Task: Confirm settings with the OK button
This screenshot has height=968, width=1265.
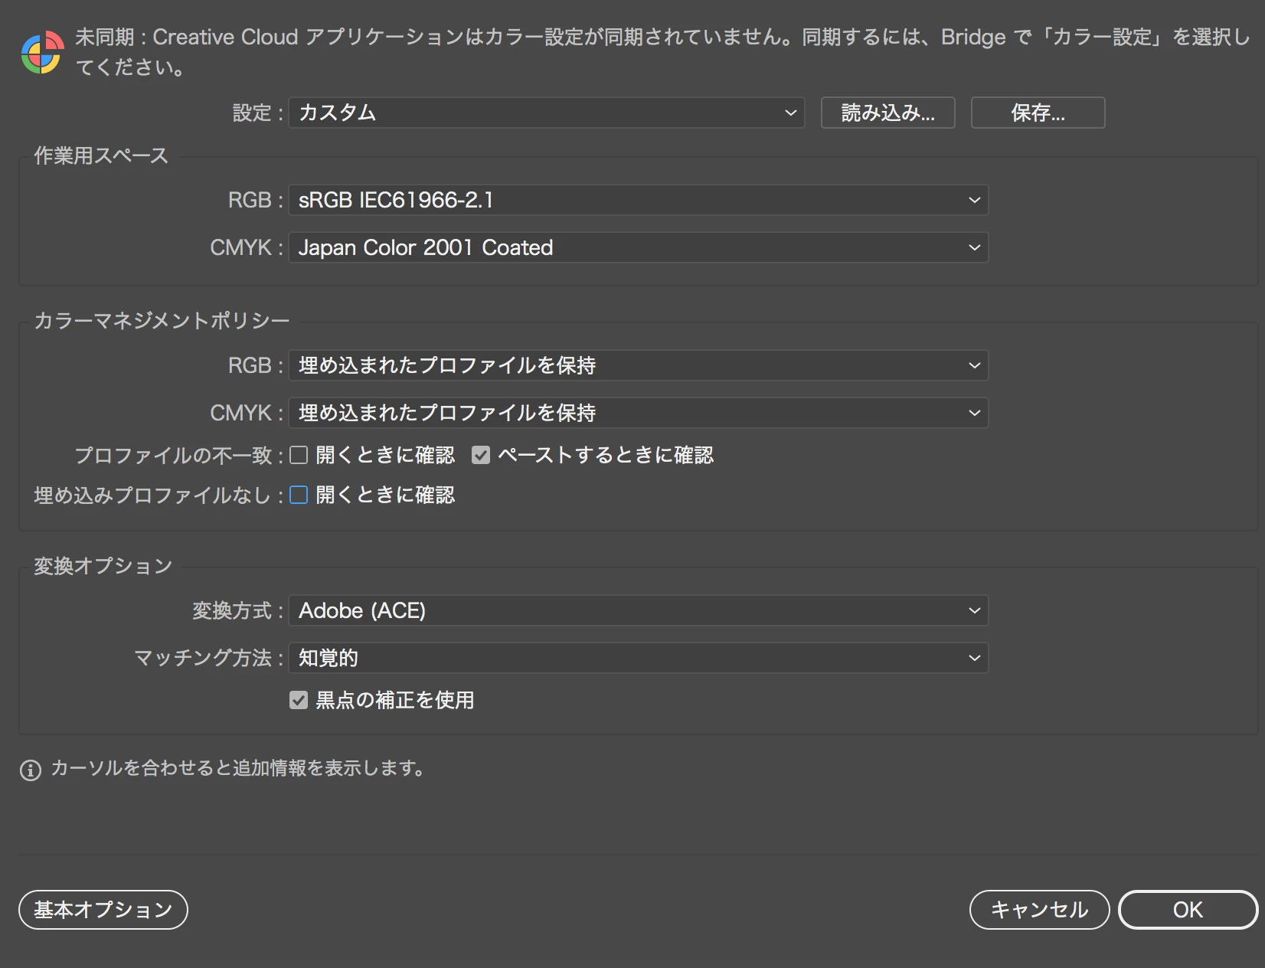Action: (1188, 910)
